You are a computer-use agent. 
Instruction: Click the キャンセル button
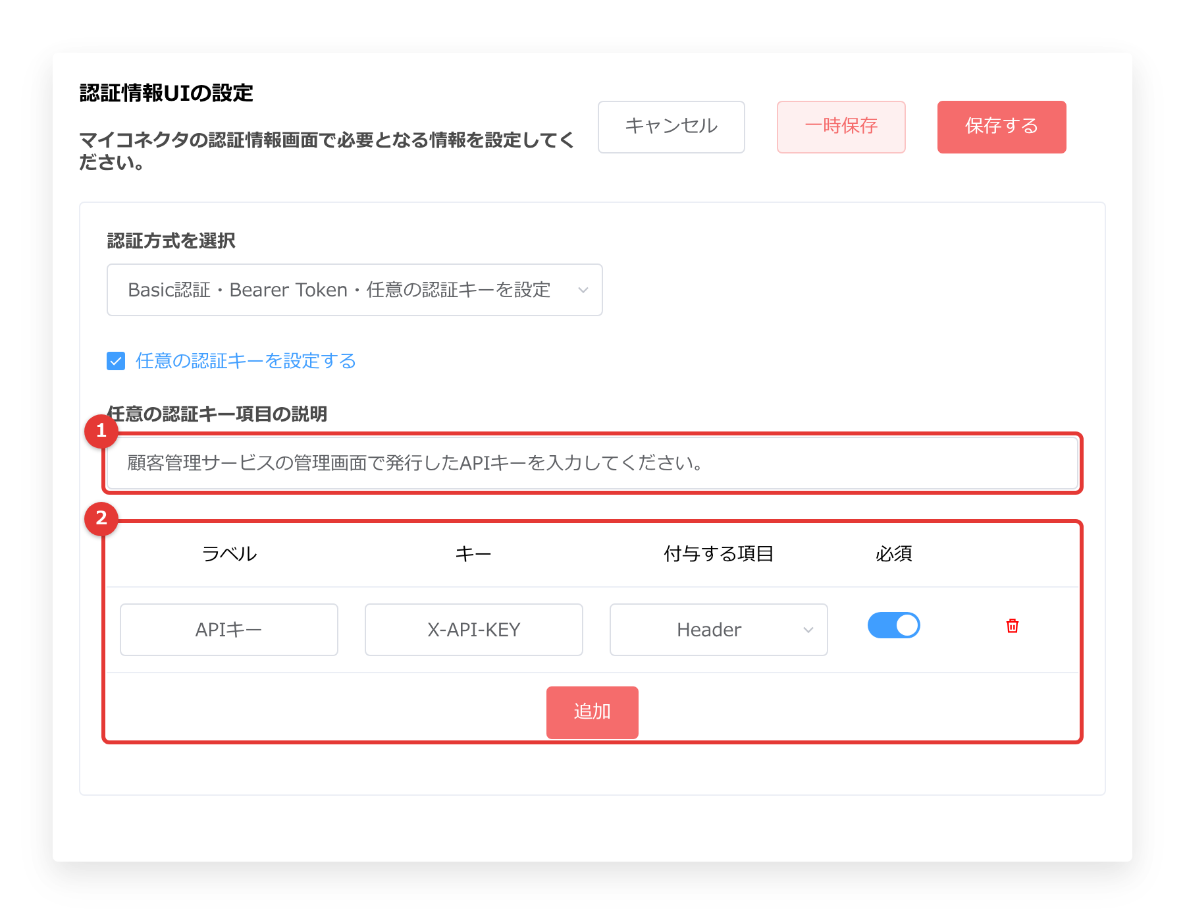click(671, 127)
